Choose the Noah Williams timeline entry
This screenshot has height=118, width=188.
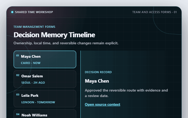[45, 114]
